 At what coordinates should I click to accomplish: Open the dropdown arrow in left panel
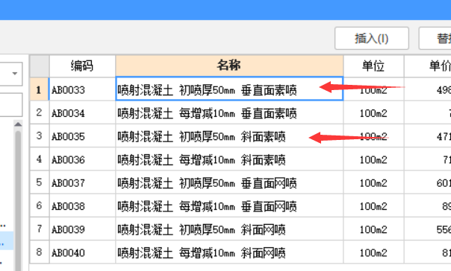(15, 74)
